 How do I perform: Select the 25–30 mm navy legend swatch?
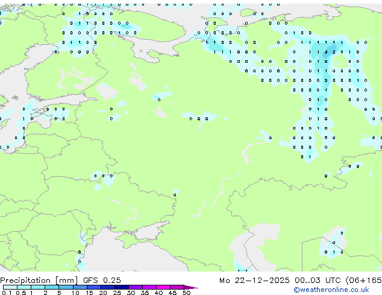click(121, 287)
